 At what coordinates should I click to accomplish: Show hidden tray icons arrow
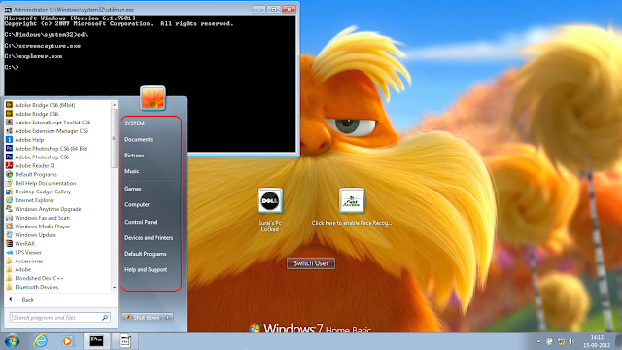538,341
